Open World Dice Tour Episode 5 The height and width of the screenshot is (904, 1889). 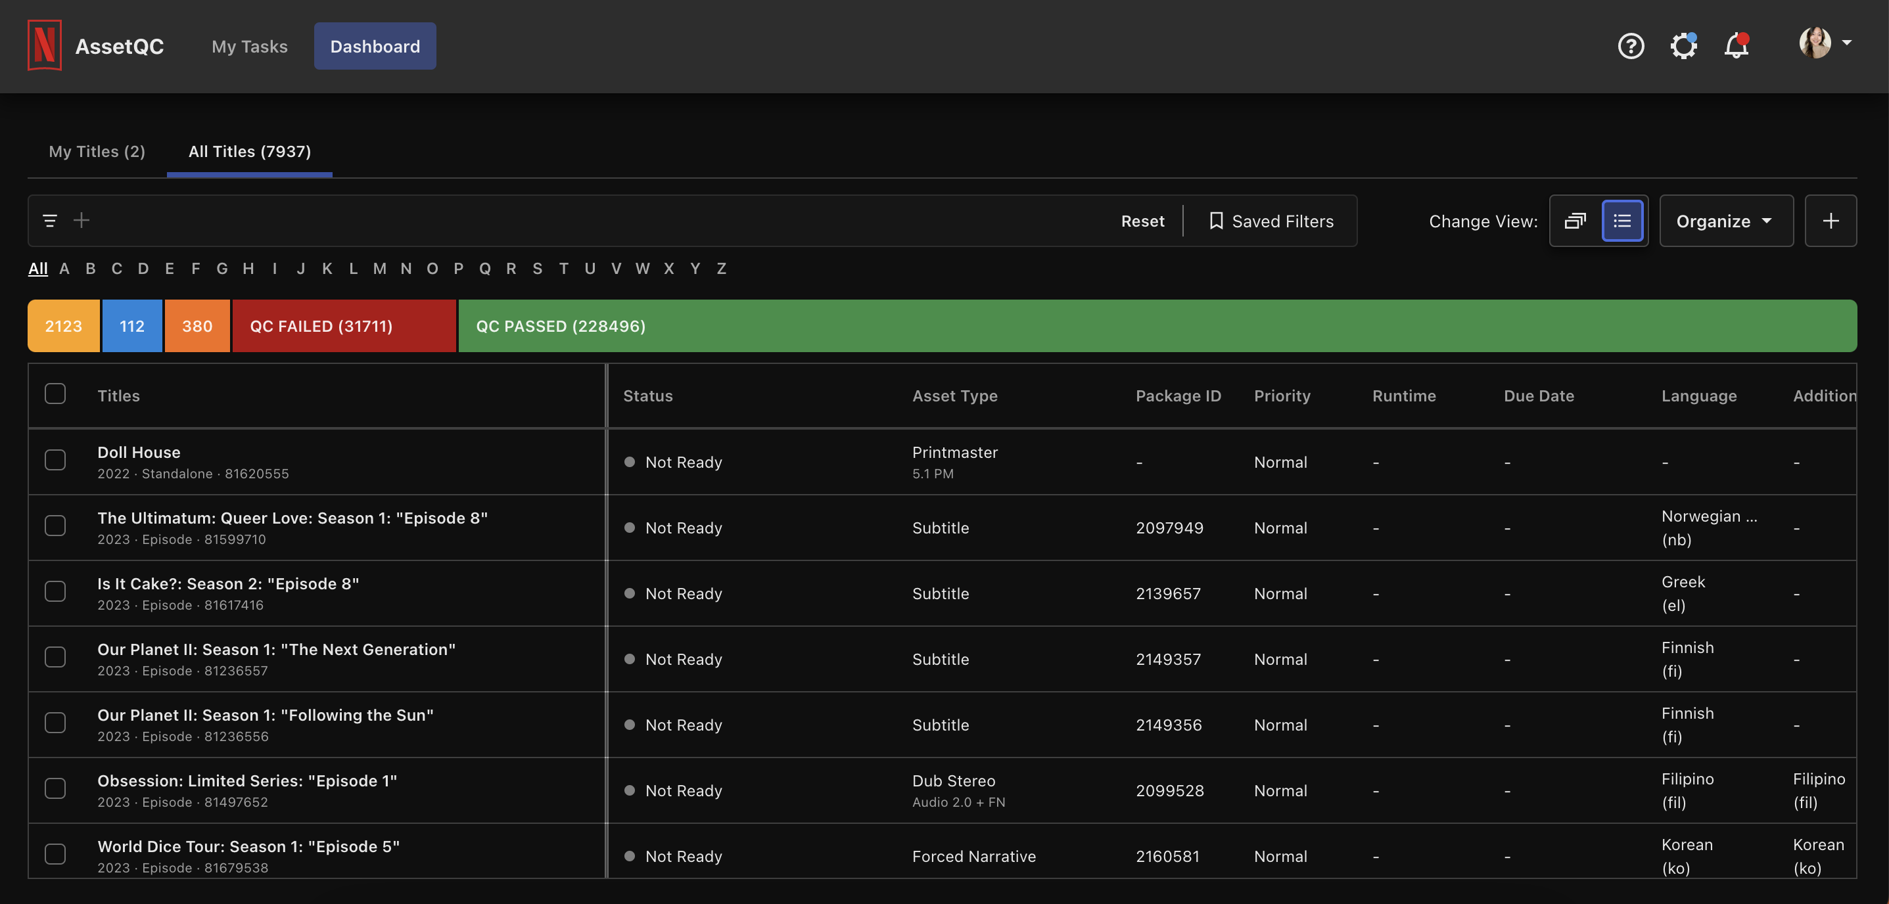[x=248, y=847]
